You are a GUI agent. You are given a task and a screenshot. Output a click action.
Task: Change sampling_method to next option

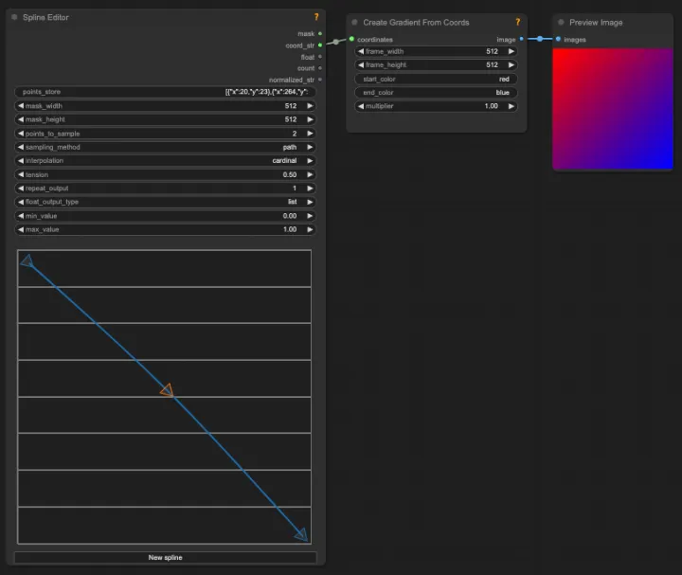(309, 147)
